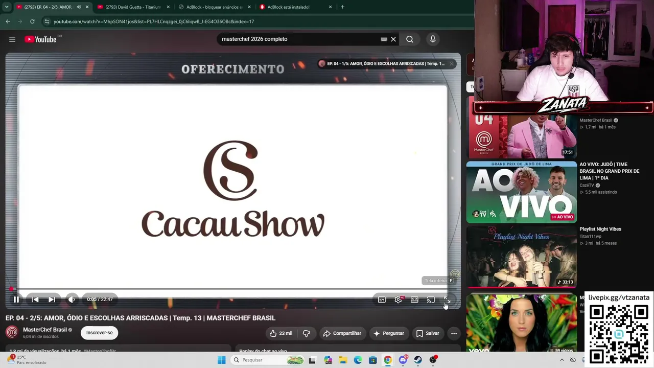The height and width of the screenshot is (368, 654).
Task: Open the CazéTV channel name
Action: (x=587, y=185)
